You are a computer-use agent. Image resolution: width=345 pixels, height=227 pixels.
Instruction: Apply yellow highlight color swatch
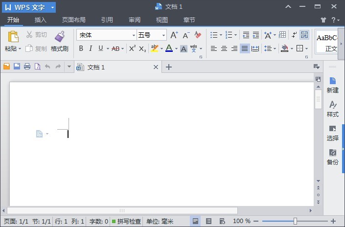(155, 48)
